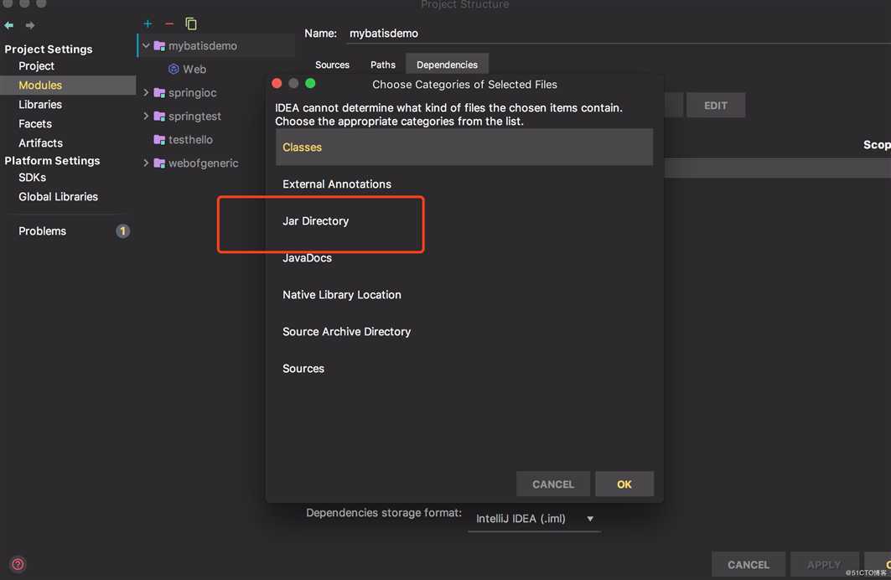Open Facets settings
Image resolution: width=891 pixels, height=580 pixels.
click(x=35, y=124)
